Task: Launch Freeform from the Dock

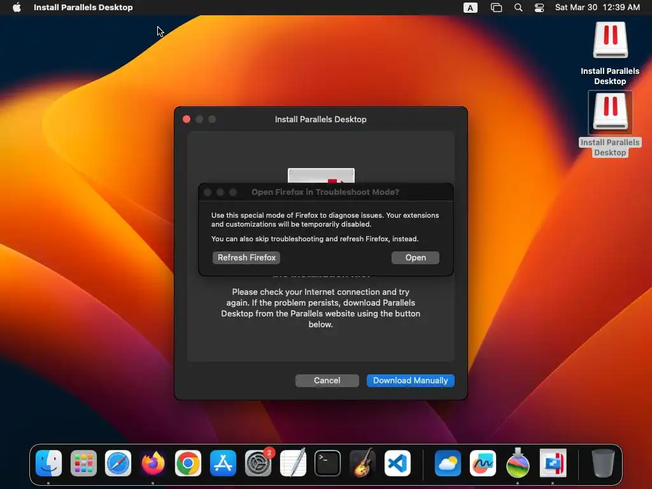Action: click(483, 463)
